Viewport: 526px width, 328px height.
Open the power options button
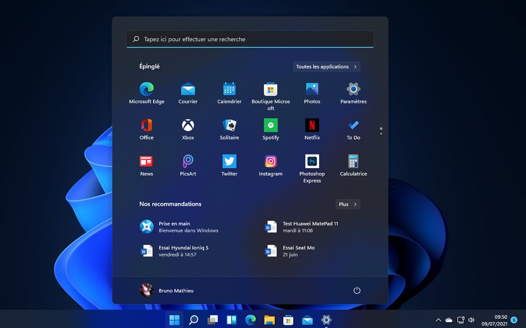357,290
